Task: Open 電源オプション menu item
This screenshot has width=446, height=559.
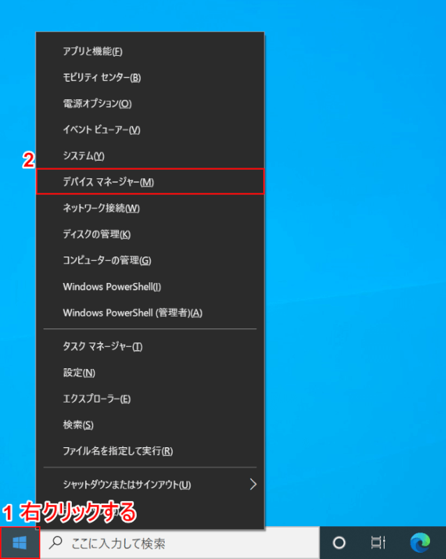Action: tap(97, 103)
